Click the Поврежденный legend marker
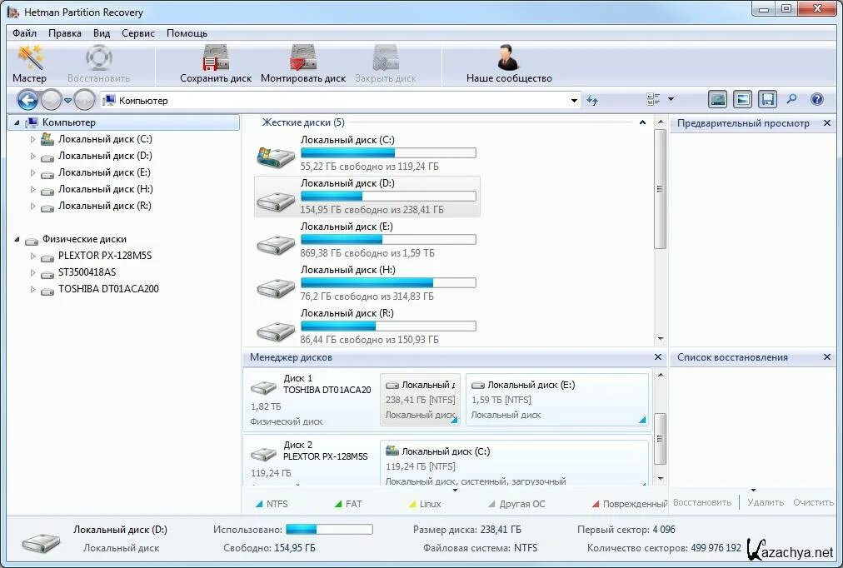This screenshot has height=568, width=843. pyautogui.click(x=596, y=504)
